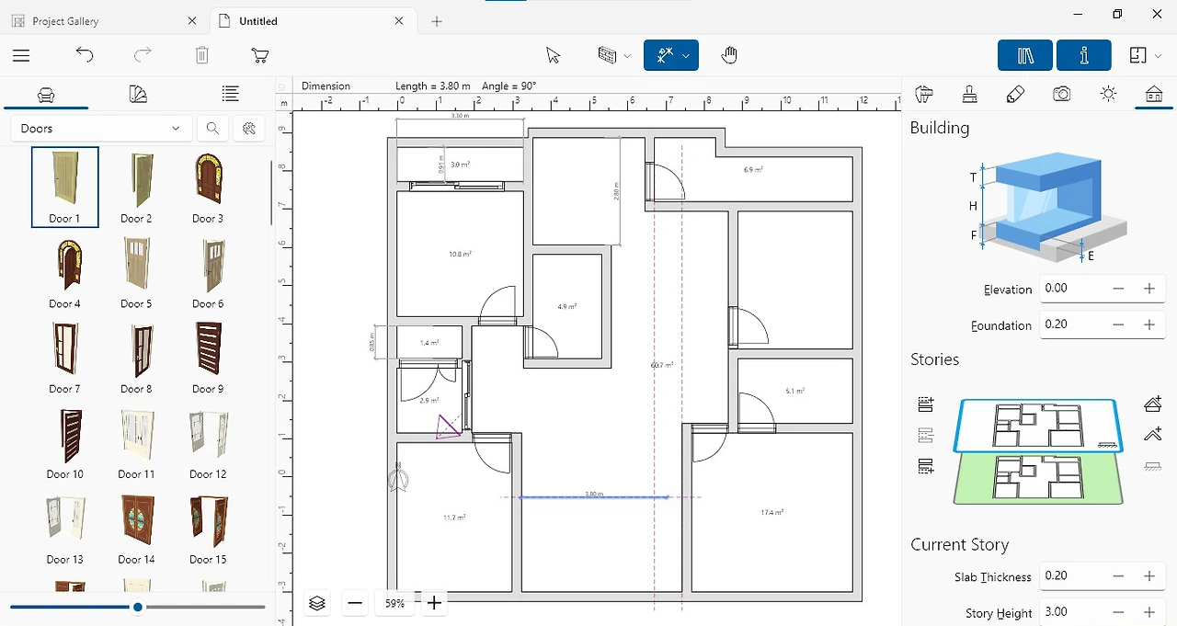Switch to the materials library tab
Viewport: 1177px width, 626px height.
[x=138, y=94]
